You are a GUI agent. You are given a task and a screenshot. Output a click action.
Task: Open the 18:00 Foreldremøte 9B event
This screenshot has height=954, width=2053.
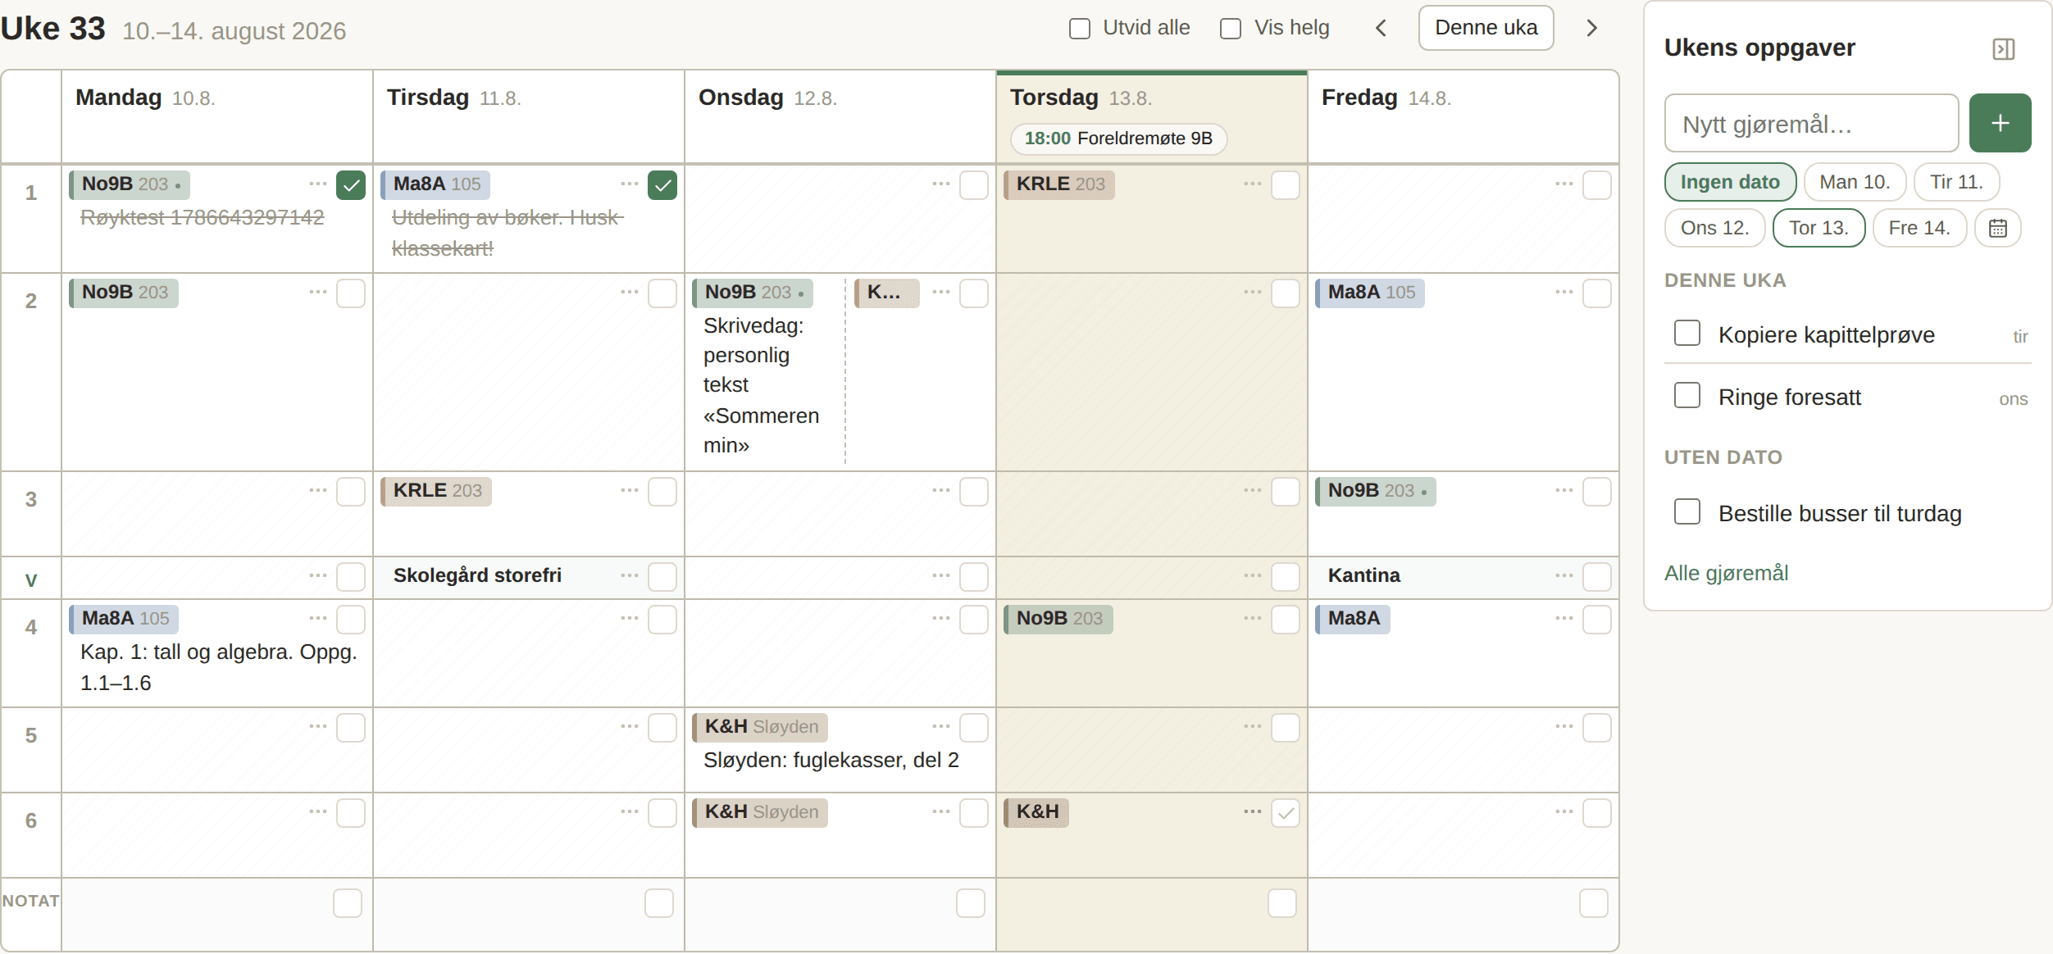pyautogui.click(x=1118, y=139)
